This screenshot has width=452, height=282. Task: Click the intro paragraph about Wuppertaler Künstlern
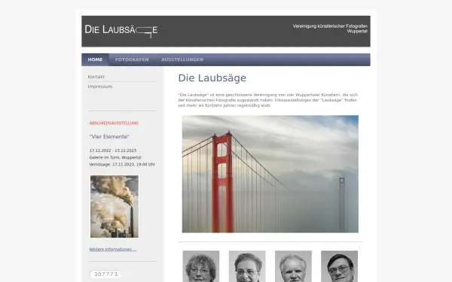pos(267,100)
